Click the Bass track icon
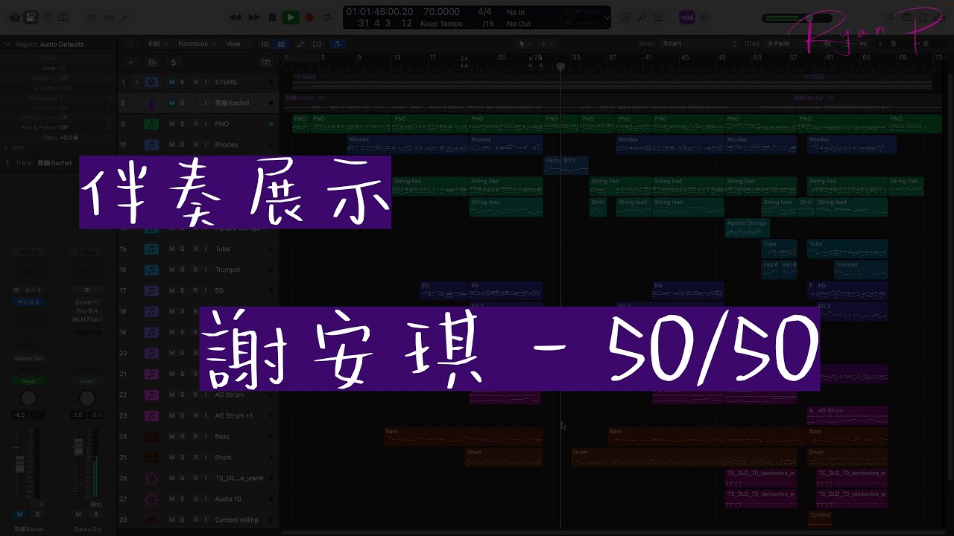This screenshot has height=536, width=954. (x=151, y=436)
